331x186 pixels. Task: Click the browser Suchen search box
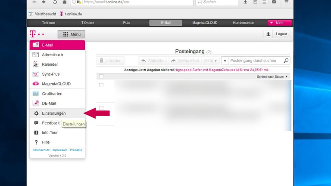(x=217, y=2)
